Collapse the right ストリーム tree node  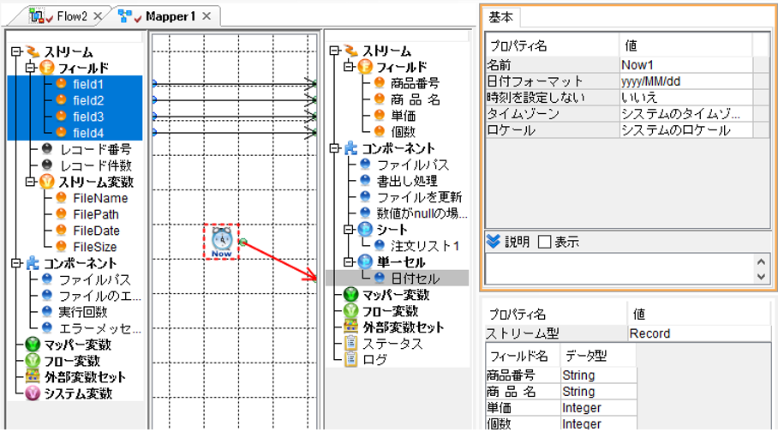point(335,51)
